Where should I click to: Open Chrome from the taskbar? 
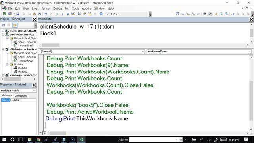point(38,139)
